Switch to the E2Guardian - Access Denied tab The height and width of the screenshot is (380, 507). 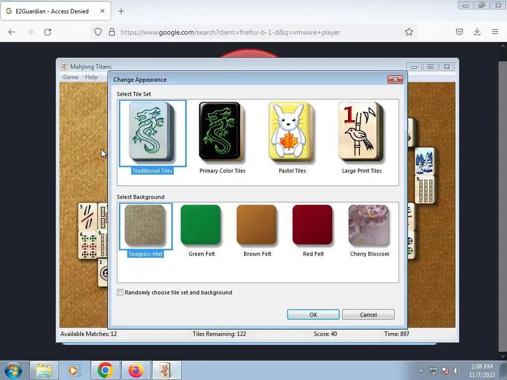point(55,11)
